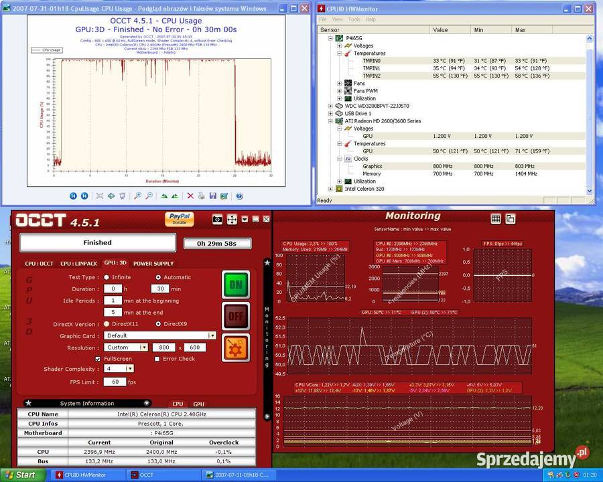Open OCCT title bar dropdown arrow menu
The image size is (603, 482).
click(x=245, y=220)
